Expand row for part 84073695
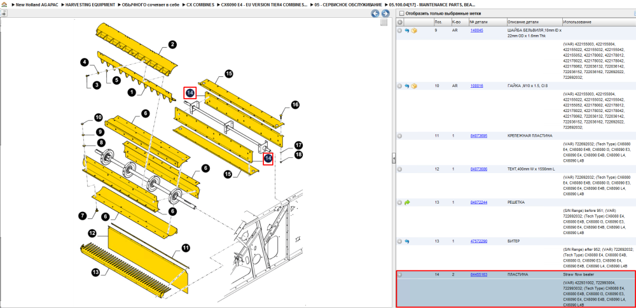 399,136
